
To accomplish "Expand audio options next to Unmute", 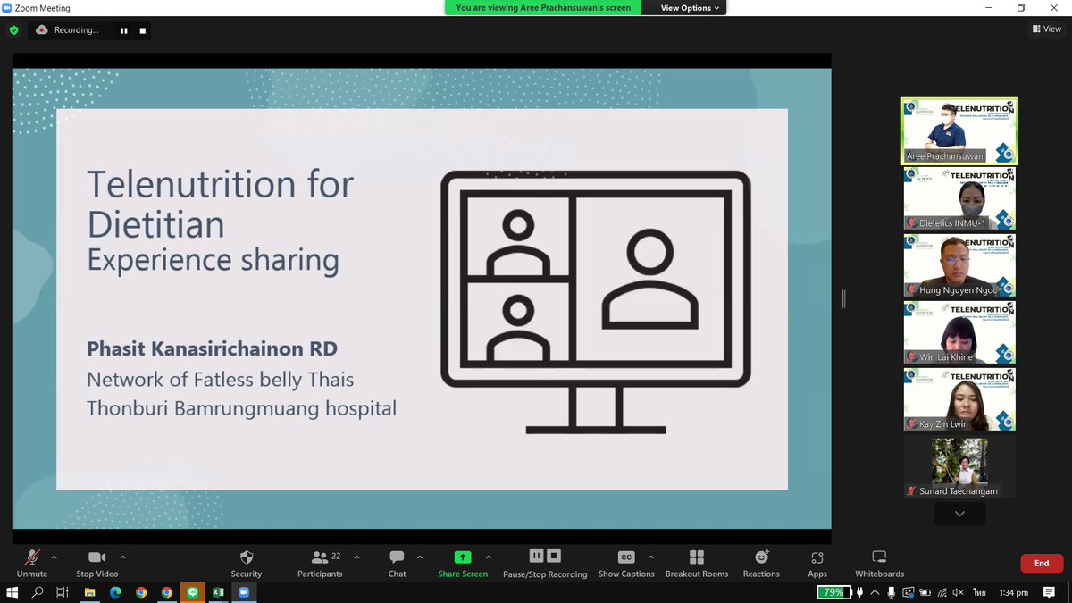I will pyautogui.click(x=54, y=556).
